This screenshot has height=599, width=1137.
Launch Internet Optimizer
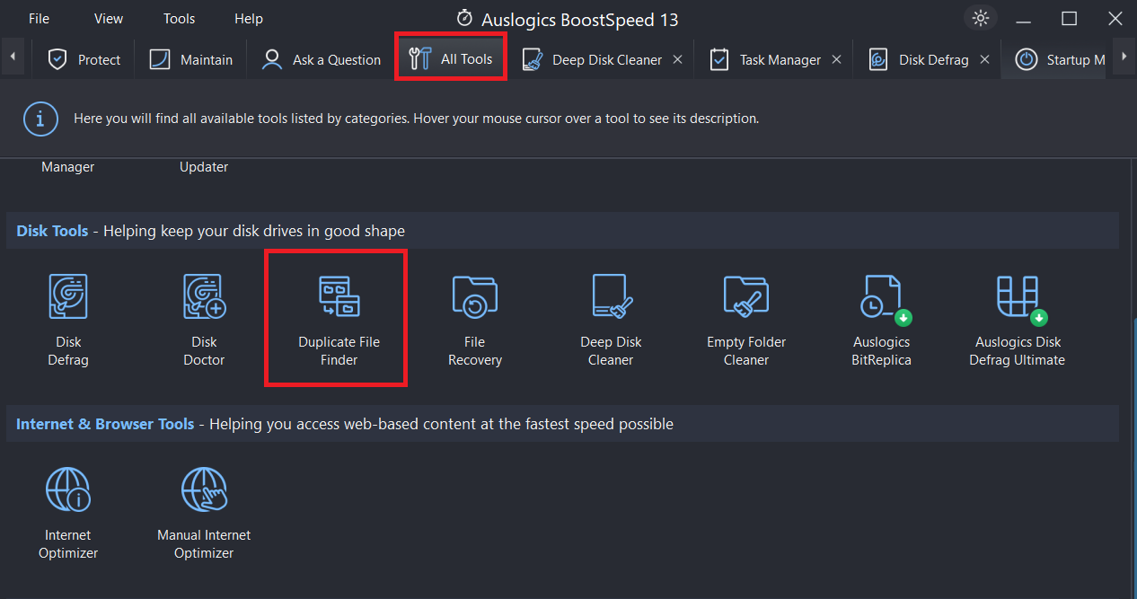68,514
